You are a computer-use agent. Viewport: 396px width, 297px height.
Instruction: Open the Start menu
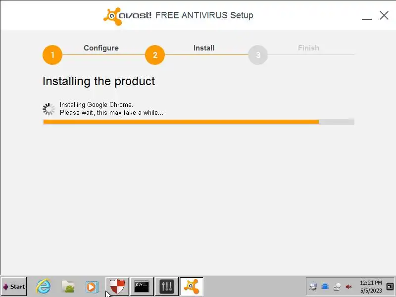(x=14, y=287)
